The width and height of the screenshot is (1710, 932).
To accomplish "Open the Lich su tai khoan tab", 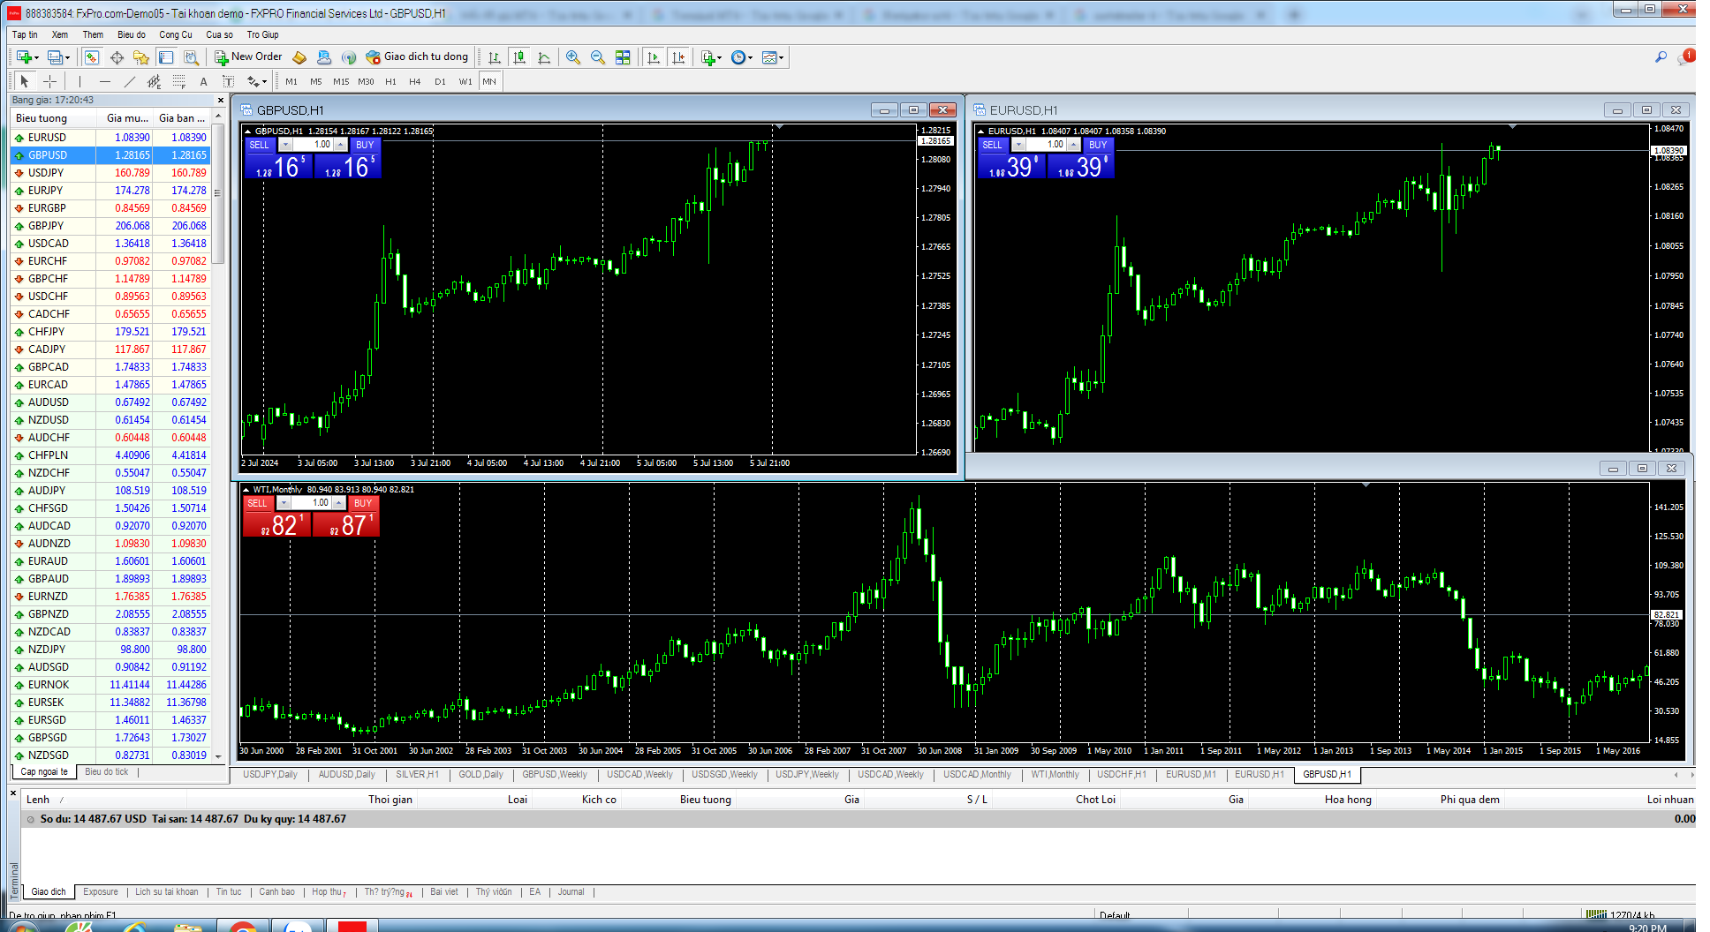I will tap(167, 892).
